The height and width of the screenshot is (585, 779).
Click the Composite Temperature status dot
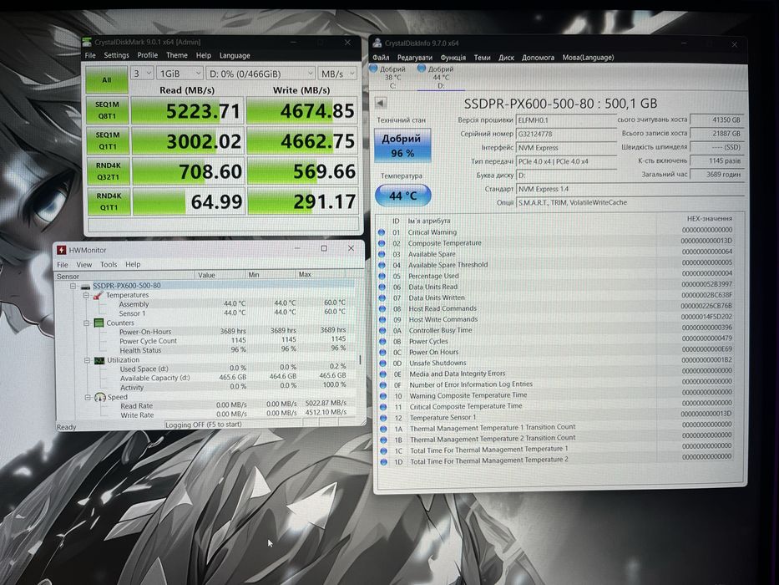pyautogui.click(x=382, y=243)
